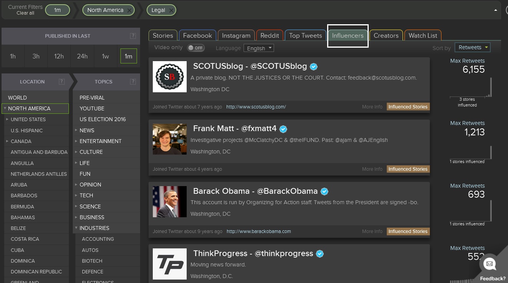Open the Language dropdown set to English
This screenshot has height=283, width=508.
click(259, 48)
